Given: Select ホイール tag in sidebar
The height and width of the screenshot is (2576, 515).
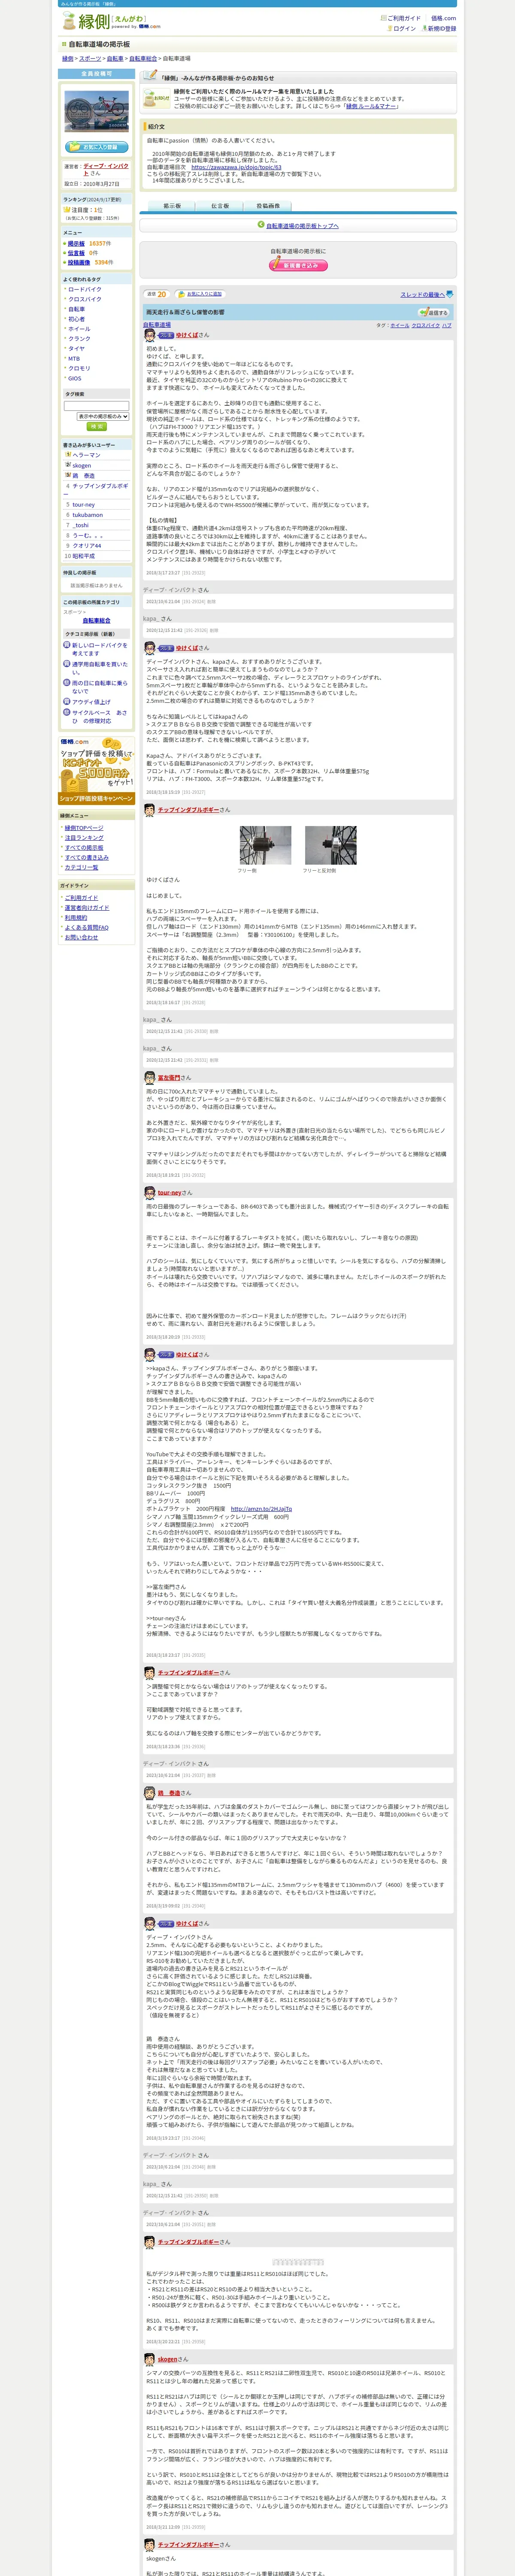Looking at the screenshot, I should point(79,329).
